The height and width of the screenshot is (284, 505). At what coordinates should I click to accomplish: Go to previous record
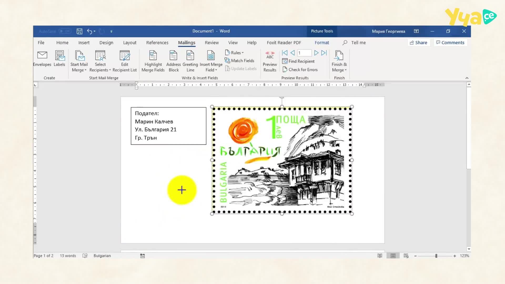[292, 53]
